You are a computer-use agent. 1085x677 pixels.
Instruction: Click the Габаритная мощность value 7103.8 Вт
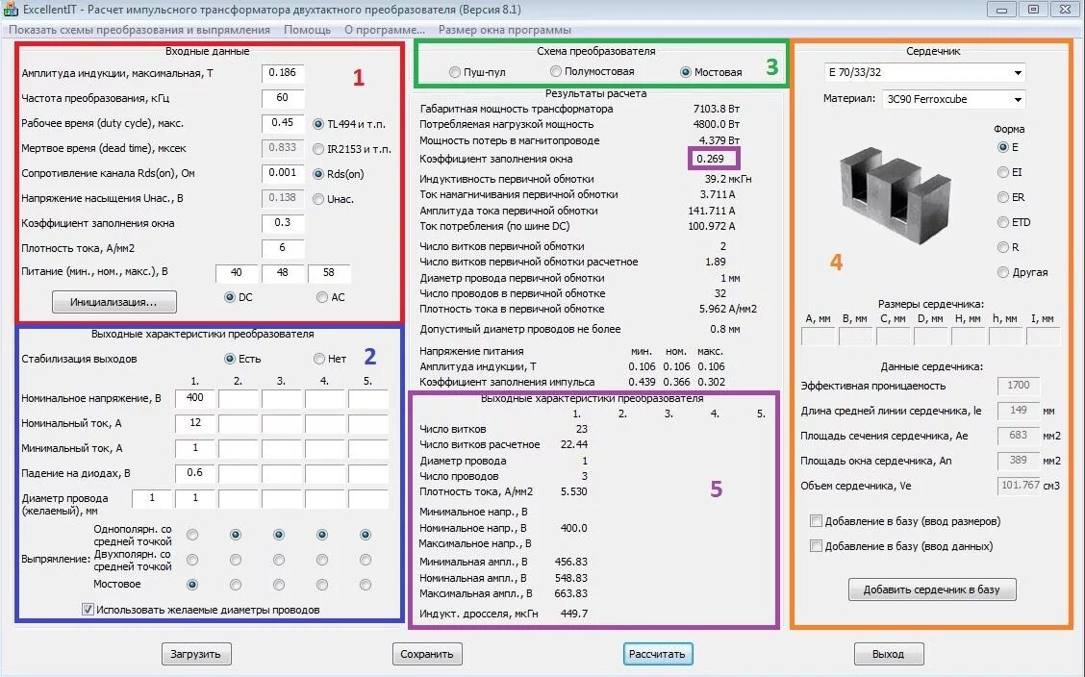tap(717, 109)
